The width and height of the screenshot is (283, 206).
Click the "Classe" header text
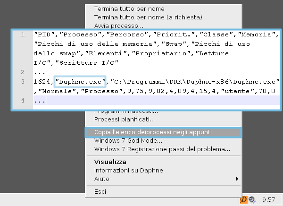click(216, 34)
